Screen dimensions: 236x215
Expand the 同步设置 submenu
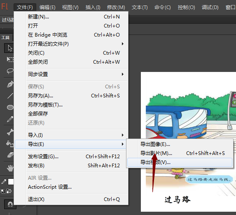pos(70,74)
